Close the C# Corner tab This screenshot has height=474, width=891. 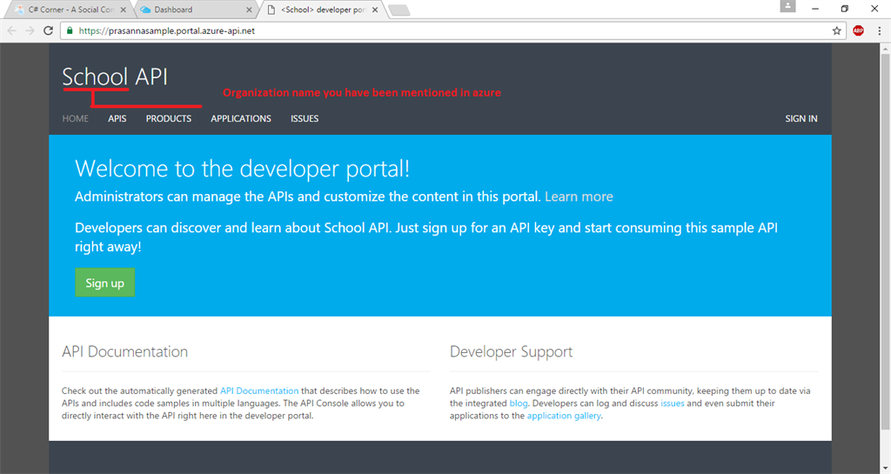click(124, 10)
